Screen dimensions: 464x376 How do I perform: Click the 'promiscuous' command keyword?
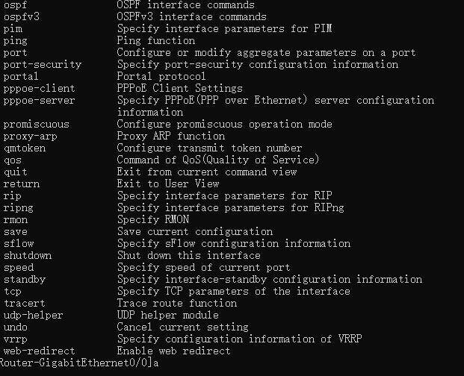tap(36, 125)
